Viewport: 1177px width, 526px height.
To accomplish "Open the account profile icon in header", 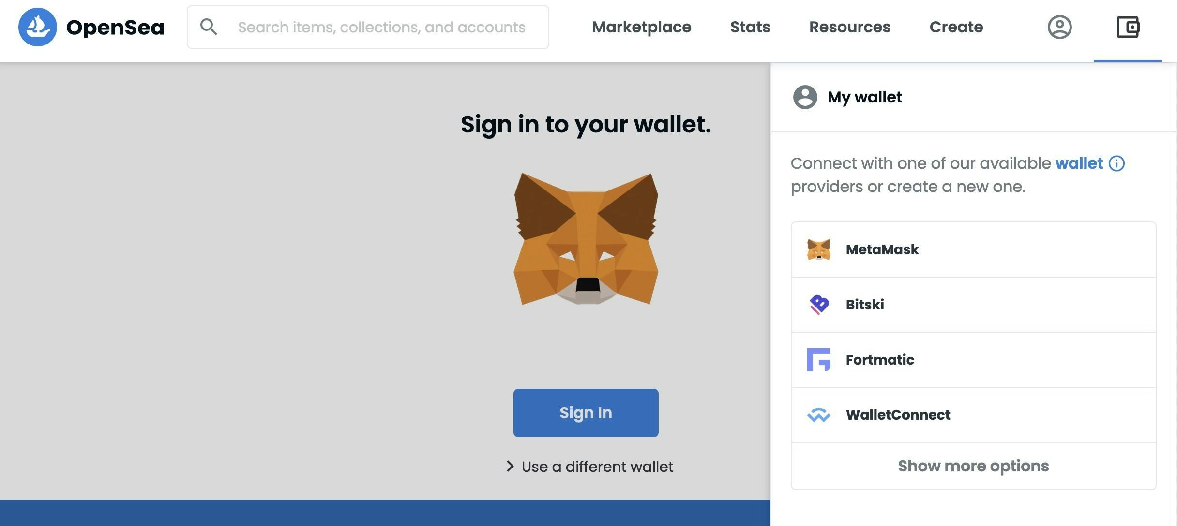I will tap(1060, 27).
